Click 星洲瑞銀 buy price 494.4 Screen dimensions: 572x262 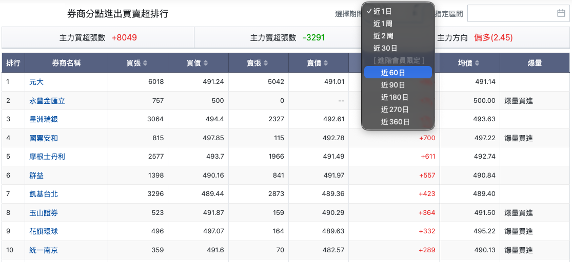point(215,119)
